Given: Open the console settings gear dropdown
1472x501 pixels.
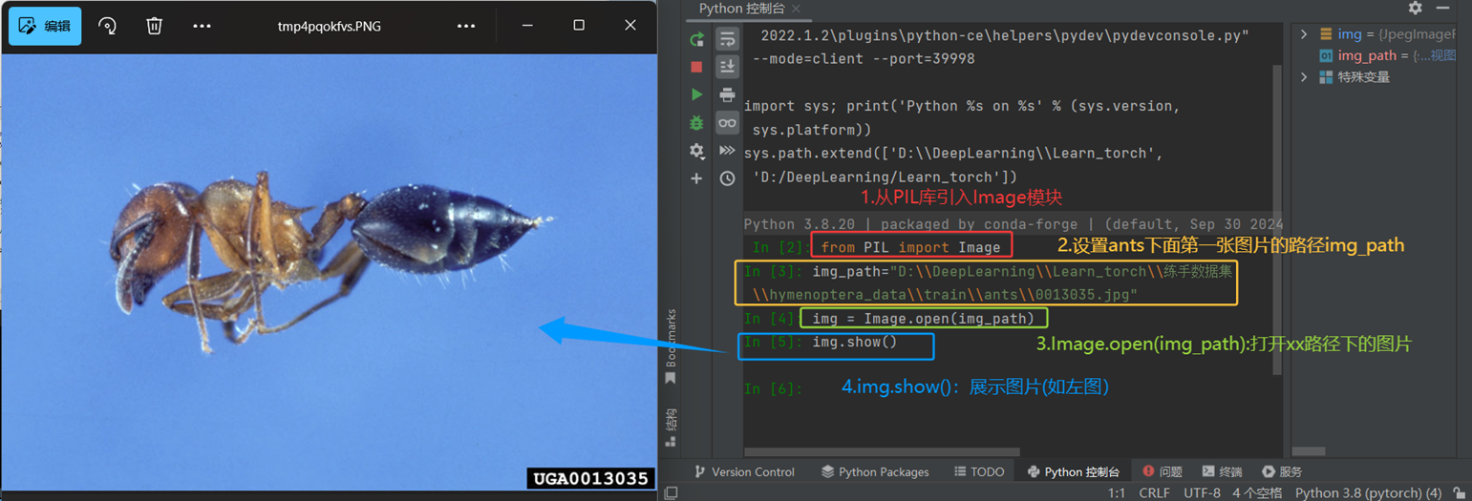Looking at the screenshot, I should click(697, 151).
